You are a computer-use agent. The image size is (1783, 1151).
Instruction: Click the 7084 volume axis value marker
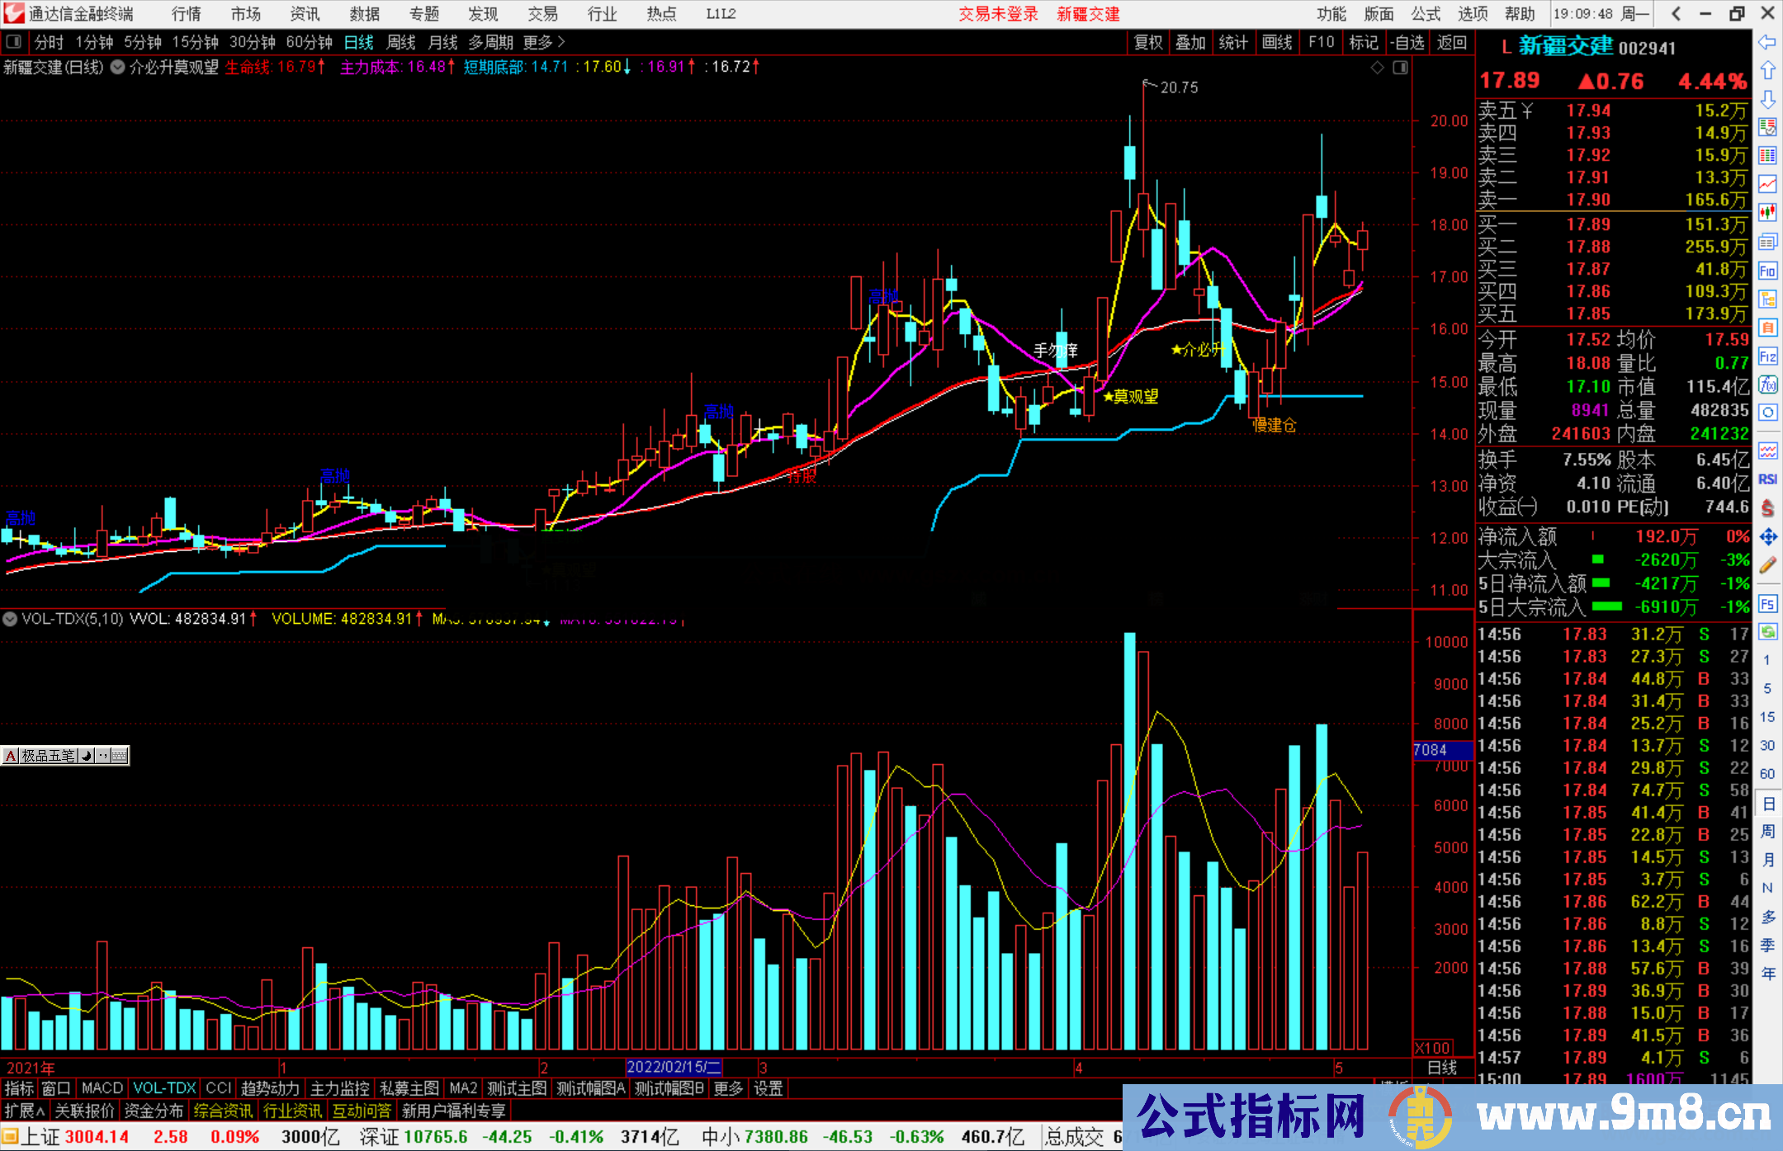[1442, 750]
